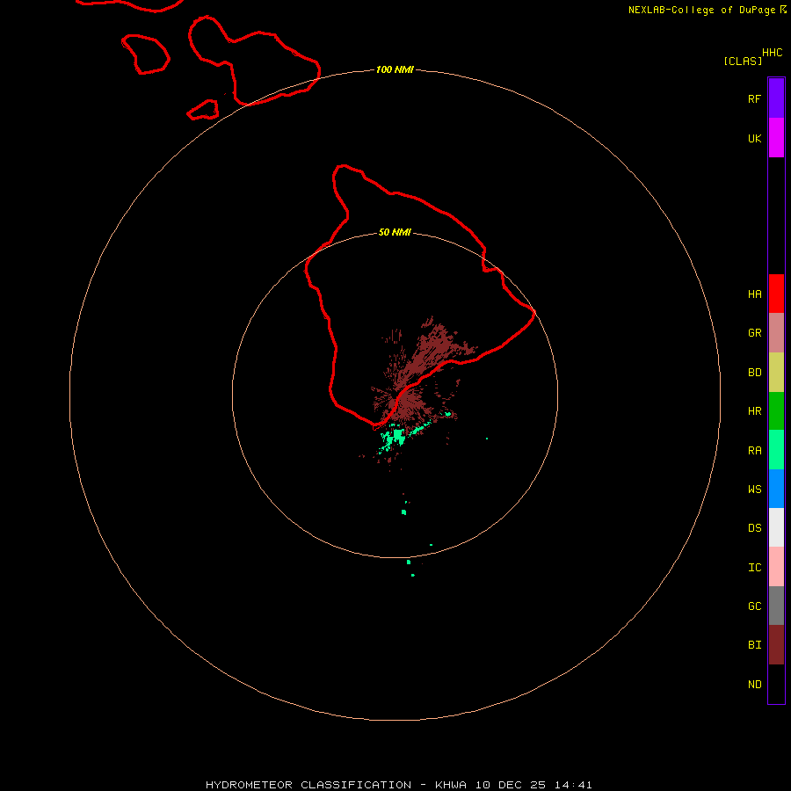Click the "GR" legend label

[x=754, y=333]
